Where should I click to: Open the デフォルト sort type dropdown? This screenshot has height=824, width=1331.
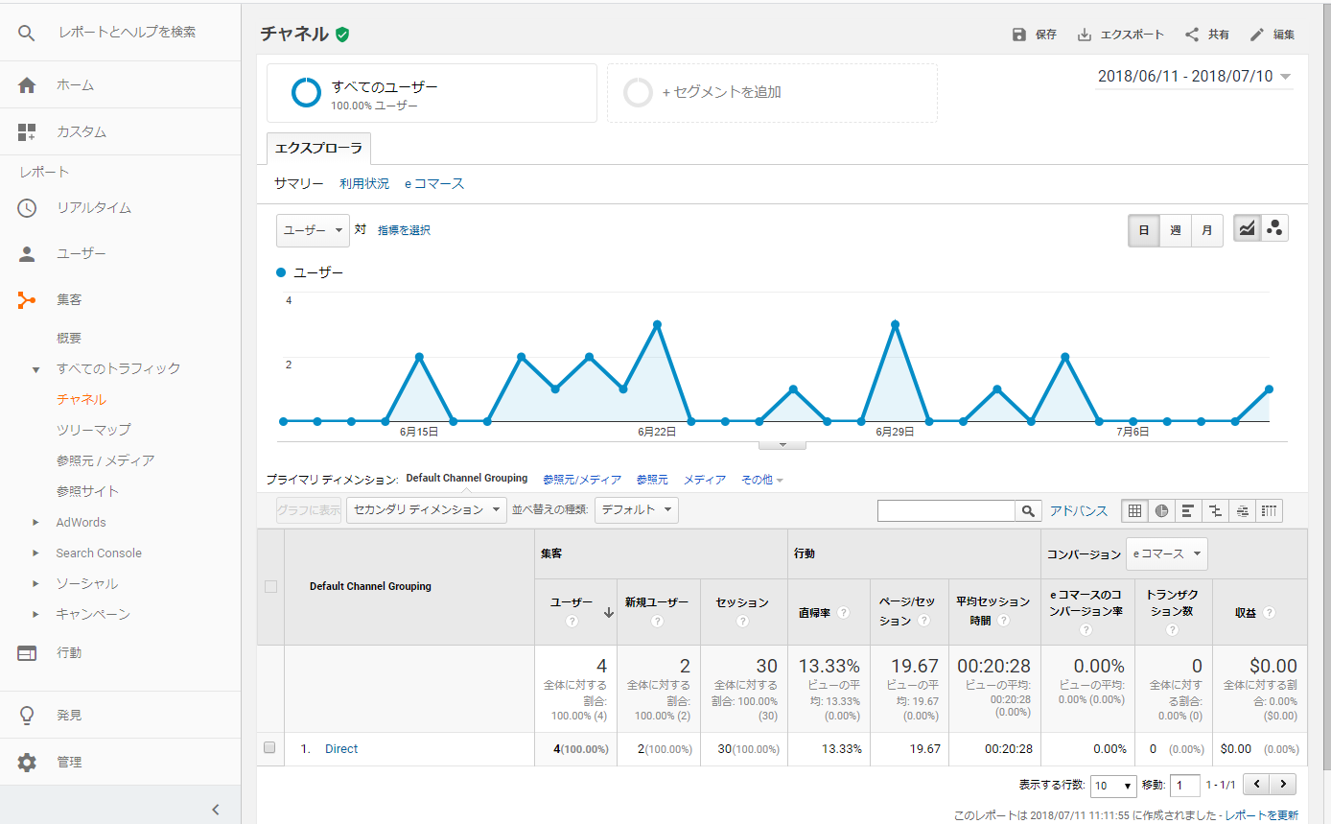pyautogui.click(x=637, y=510)
